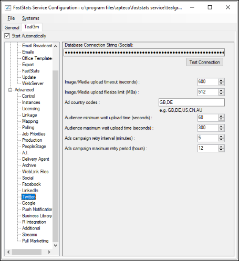Decrease Image/Media upload timeout value

click(221, 83)
